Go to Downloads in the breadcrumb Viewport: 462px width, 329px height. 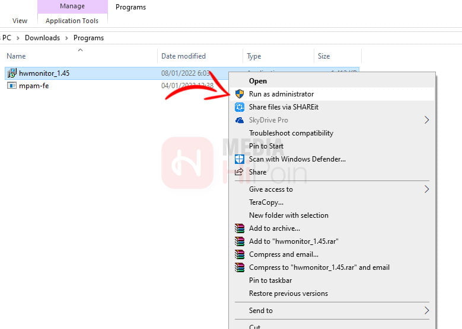tap(42, 38)
